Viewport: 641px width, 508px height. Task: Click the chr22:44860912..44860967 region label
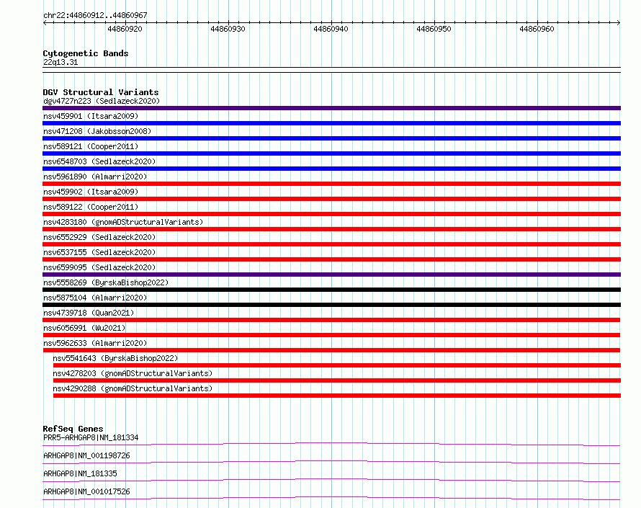coord(95,15)
